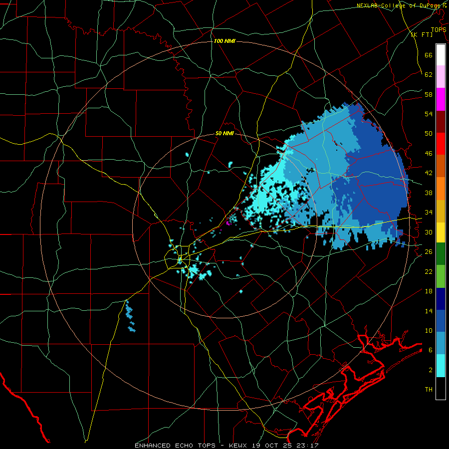The height and width of the screenshot is (449, 449).
Task: Click the legend value 6
Action: 431,350
